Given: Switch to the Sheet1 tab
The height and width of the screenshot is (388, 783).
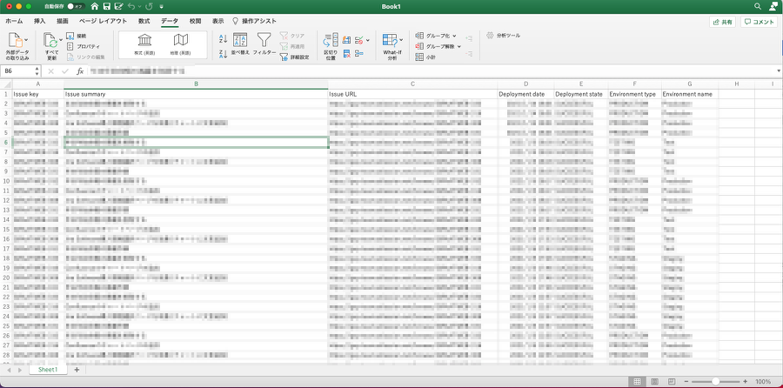Looking at the screenshot, I should [48, 370].
